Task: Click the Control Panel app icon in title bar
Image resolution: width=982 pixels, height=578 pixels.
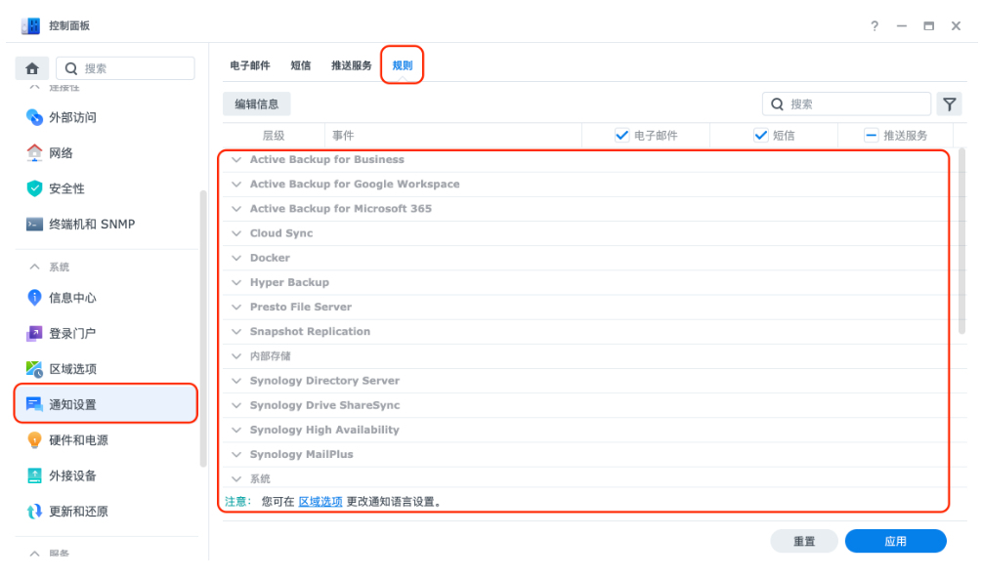Action: click(x=30, y=25)
